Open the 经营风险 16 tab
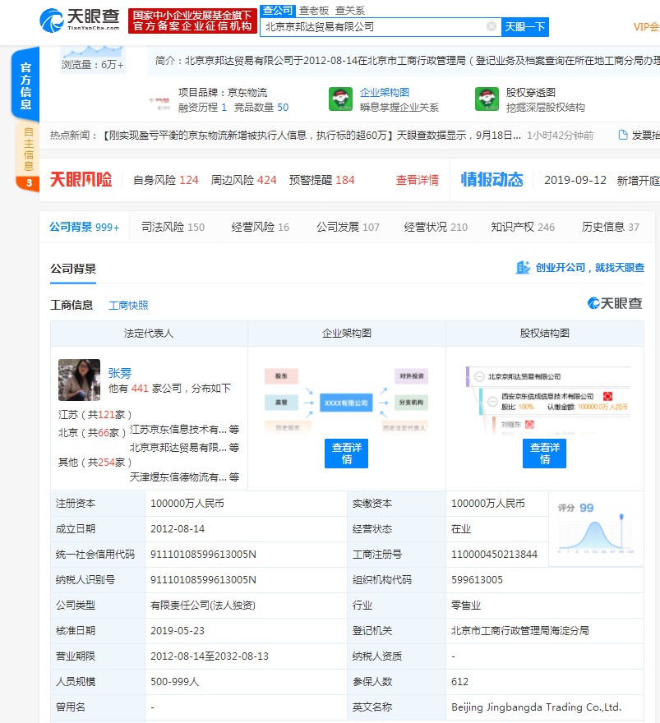Screen dimensions: 660x723 [x=260, y=227]
